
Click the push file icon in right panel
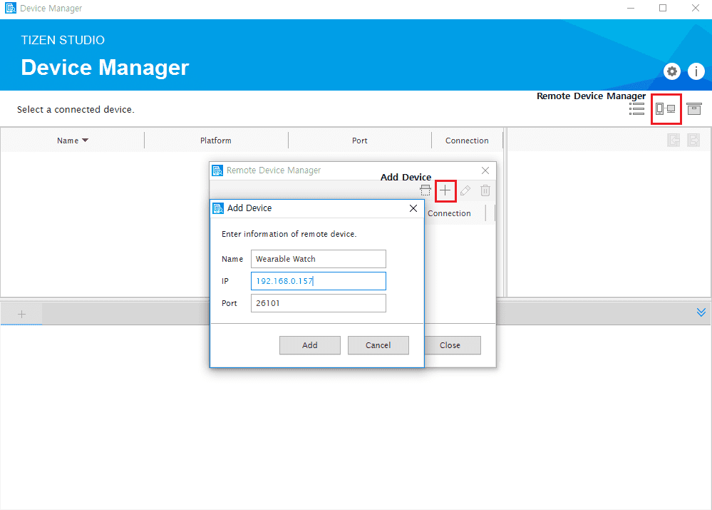(x=674, y=141)
